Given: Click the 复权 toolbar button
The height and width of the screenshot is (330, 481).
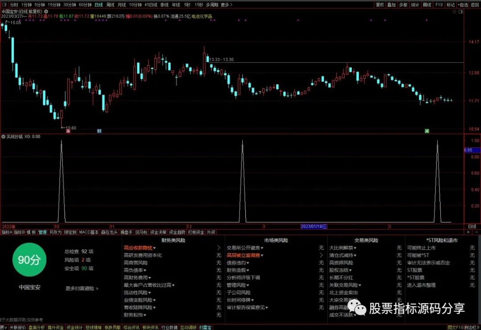Looking at the screenshot, I should tap(380, 4).
